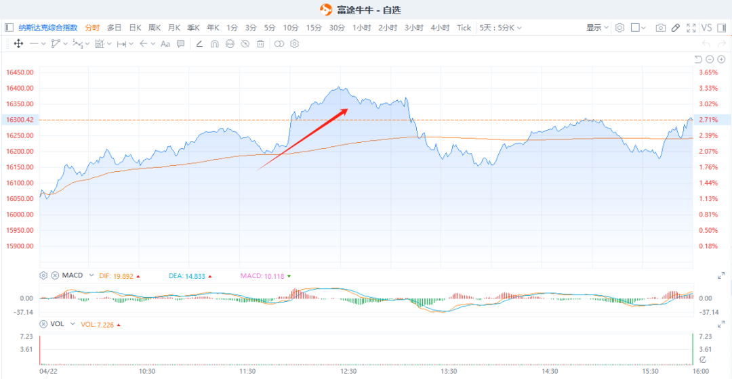Zoom out chart with minus icon

[710, 59]
